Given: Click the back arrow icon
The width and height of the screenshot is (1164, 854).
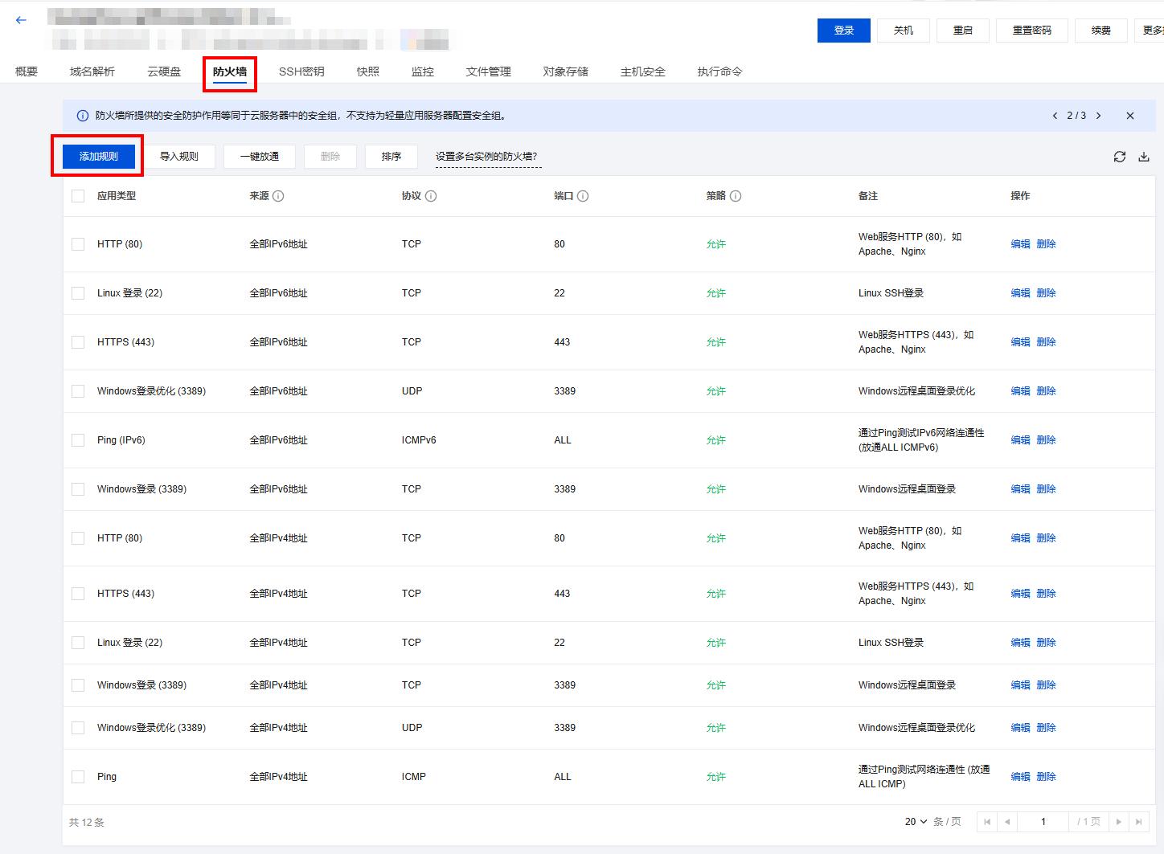Looking at the screenshot, I should pos(21,20).
